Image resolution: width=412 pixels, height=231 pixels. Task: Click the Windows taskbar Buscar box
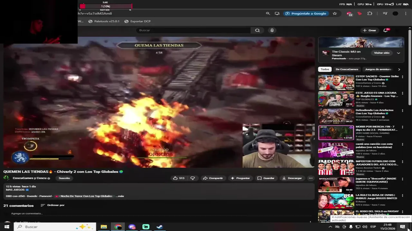(55, 227)
